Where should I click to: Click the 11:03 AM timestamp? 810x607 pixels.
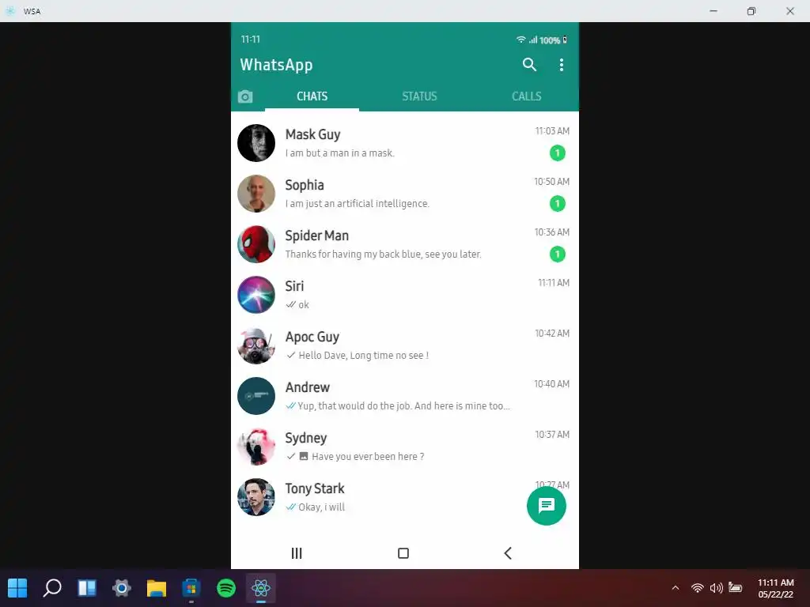[552, 131]
